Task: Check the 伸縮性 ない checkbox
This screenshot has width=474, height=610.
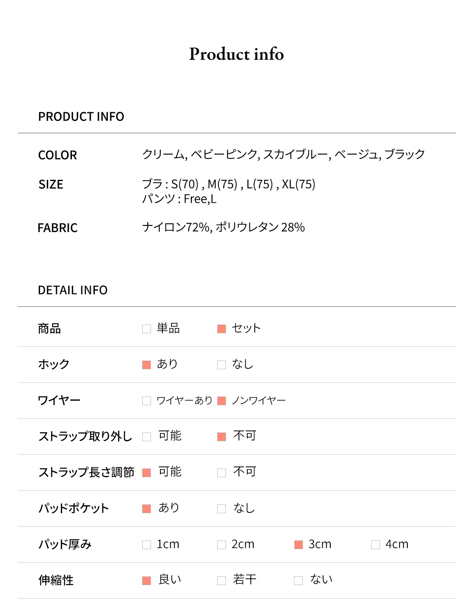Action: pos(298,581)
